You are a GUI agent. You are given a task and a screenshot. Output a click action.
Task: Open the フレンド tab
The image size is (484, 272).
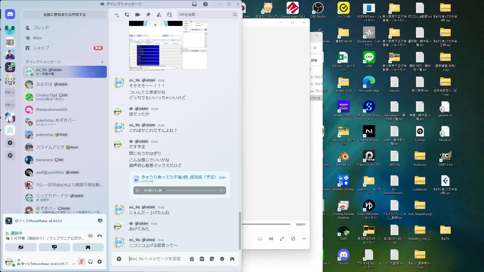pos(41,28)
